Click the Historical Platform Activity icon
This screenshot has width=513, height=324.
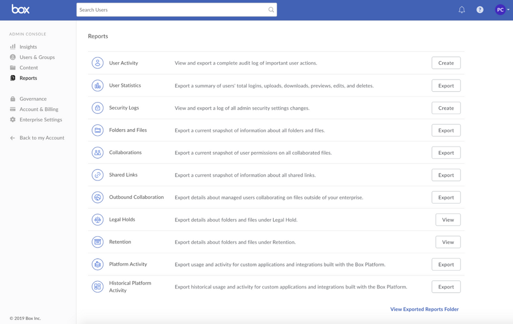[98, 287]
